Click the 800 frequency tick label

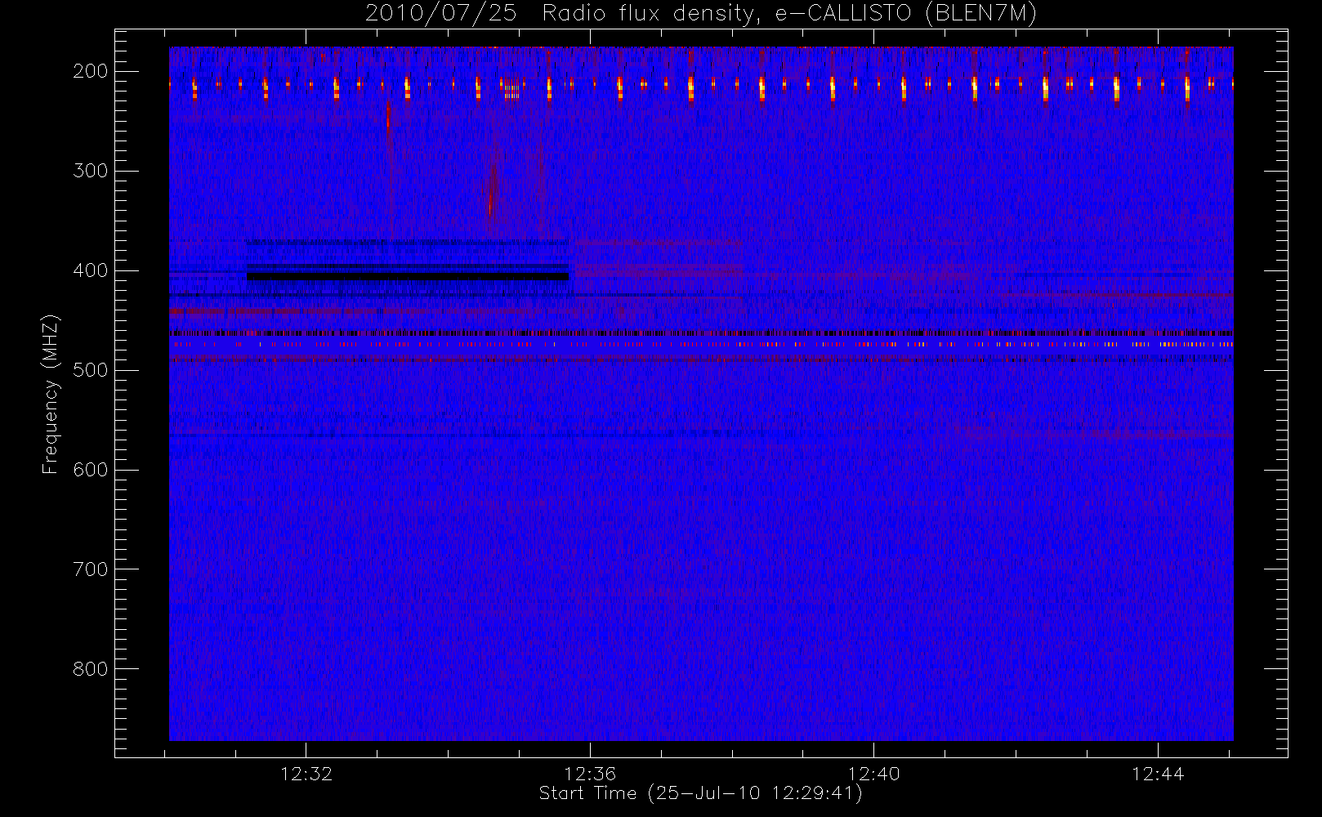click(x=91, y=669)
